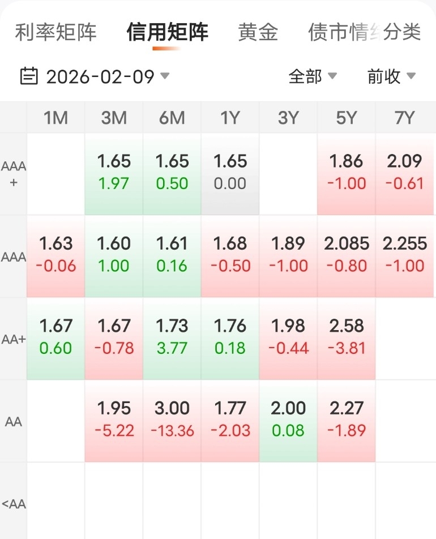Open the 2026-02-09 date dropdown

tap(108, 76)
